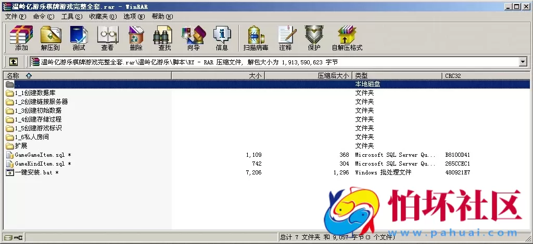Open the 文件(F) menu
The image size is (533, 244).
pyautogui.click(x=15, y=16)
